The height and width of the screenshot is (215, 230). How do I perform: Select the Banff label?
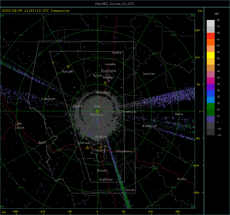click(42, 143)
